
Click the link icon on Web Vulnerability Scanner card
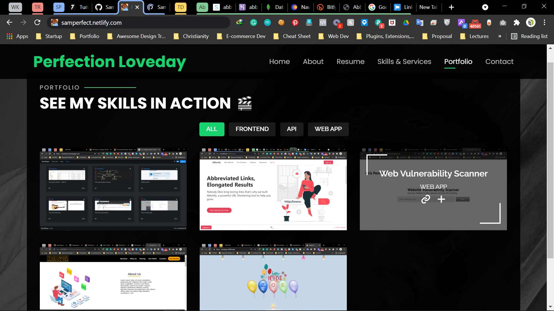[x=426, y=199]
